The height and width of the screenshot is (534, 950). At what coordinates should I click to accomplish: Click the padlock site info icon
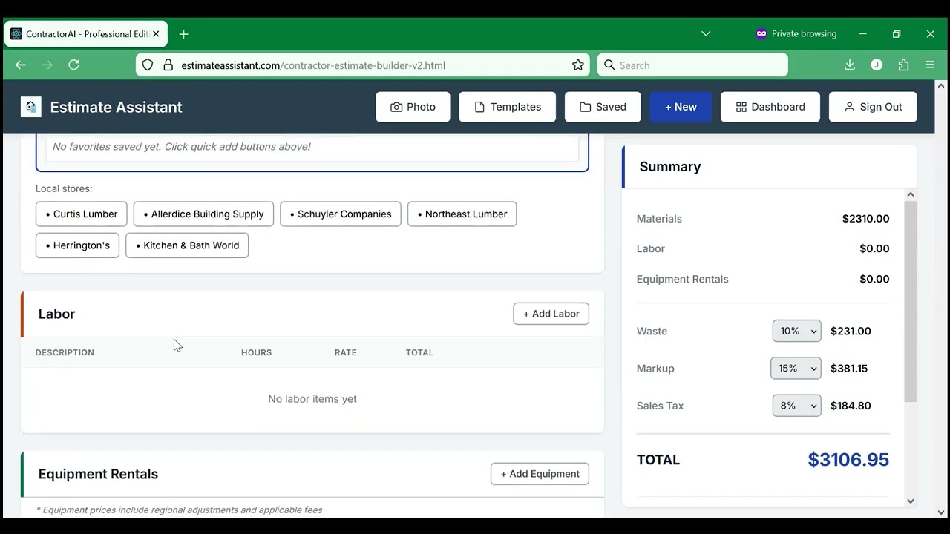(x=168, y=65)
